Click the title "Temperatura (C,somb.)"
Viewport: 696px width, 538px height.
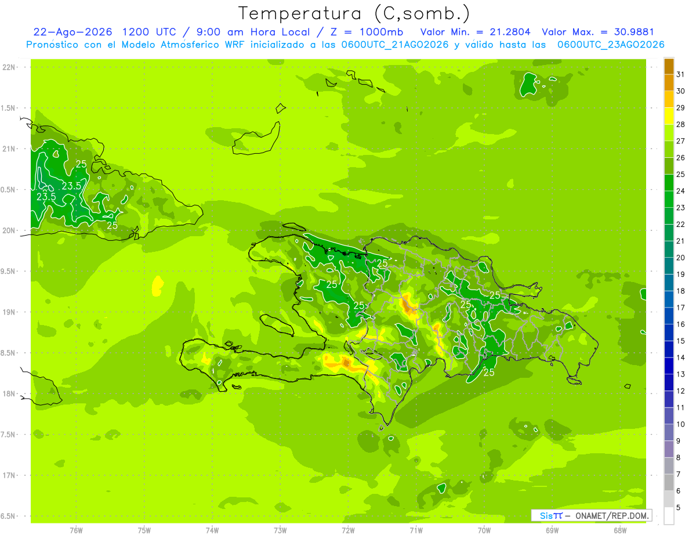pyautogui.click(x=354, y=13)
